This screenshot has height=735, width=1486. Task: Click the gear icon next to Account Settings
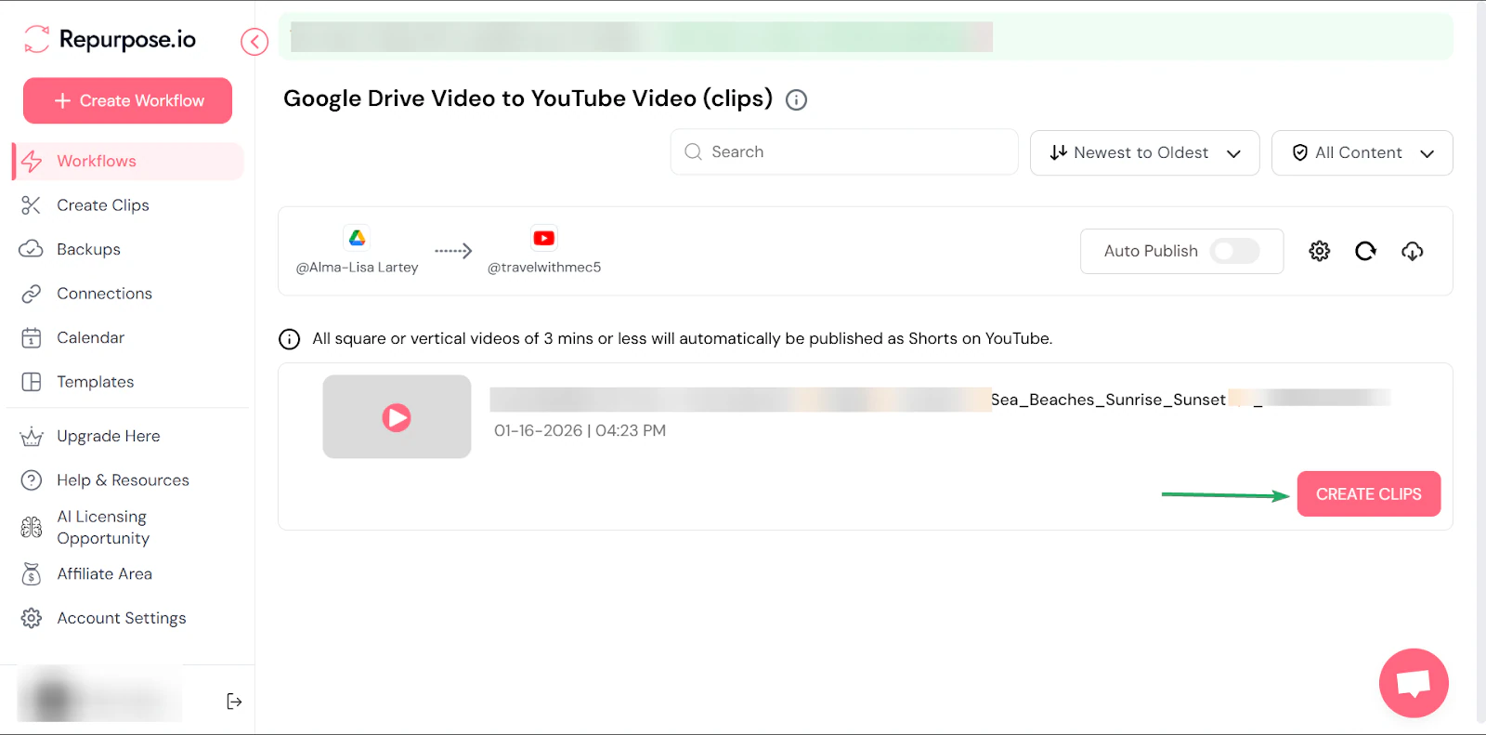coord(32,618)
